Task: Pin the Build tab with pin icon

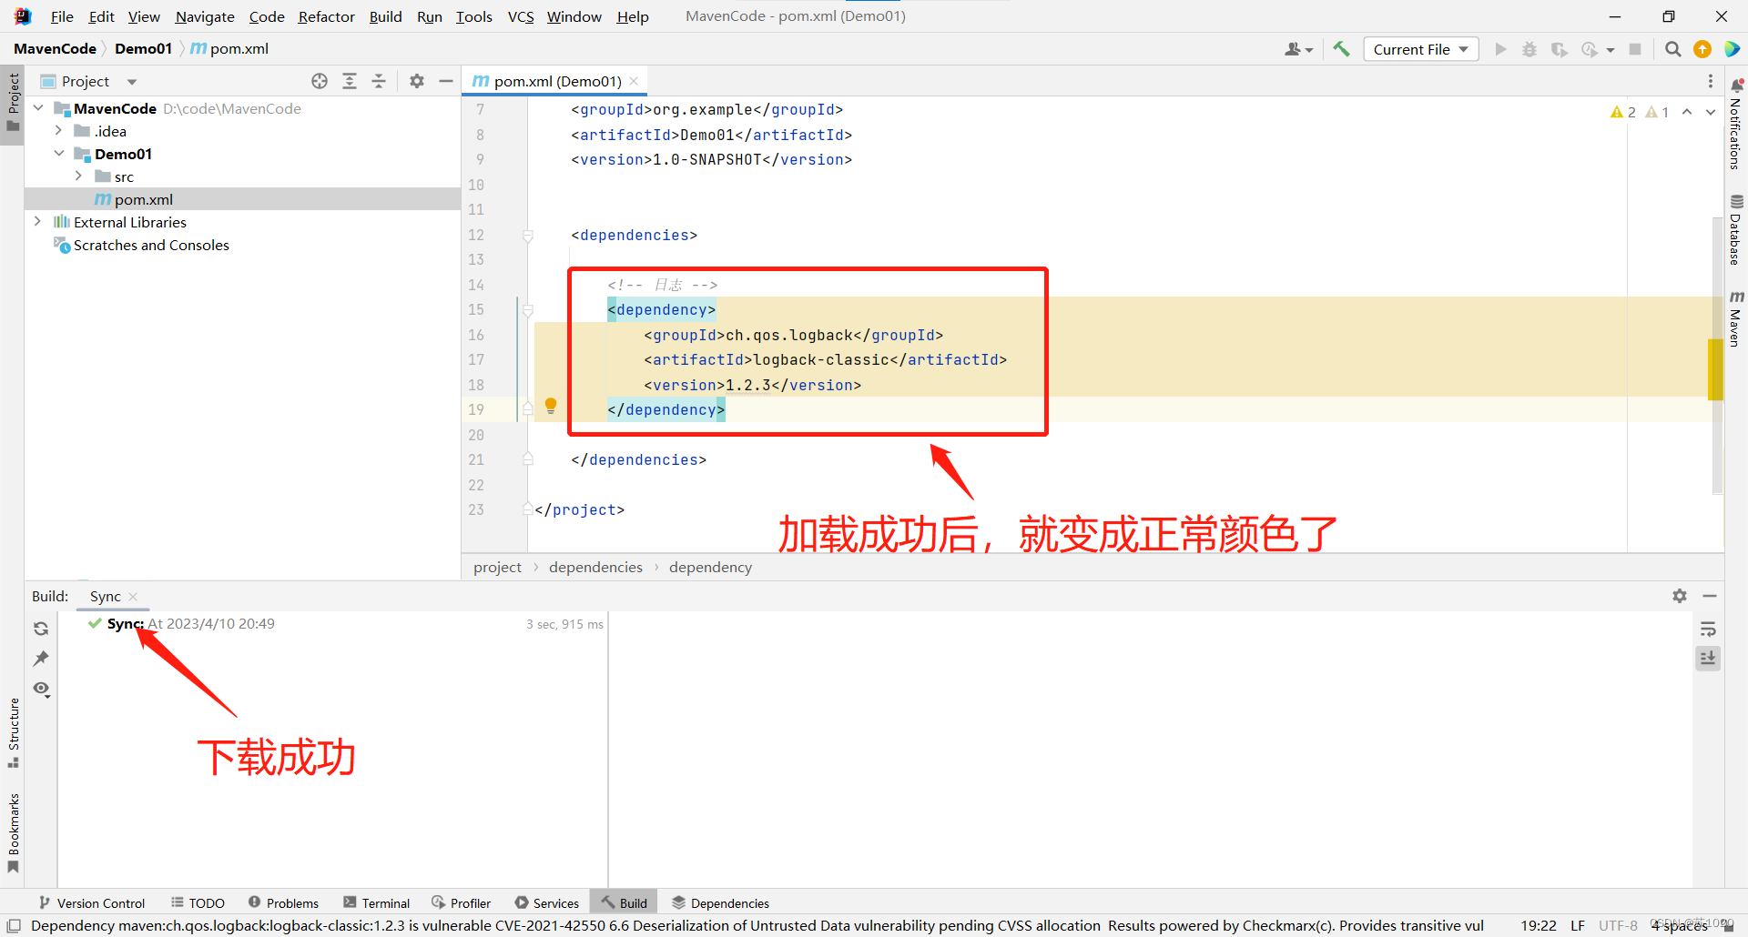Action: (41, 658)
